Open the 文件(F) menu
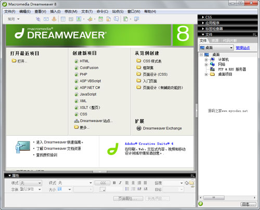The image size is (260, 210). point(10,11)
